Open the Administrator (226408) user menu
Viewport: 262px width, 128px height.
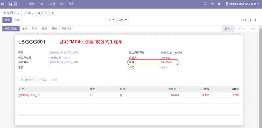[x=242, y=4]
